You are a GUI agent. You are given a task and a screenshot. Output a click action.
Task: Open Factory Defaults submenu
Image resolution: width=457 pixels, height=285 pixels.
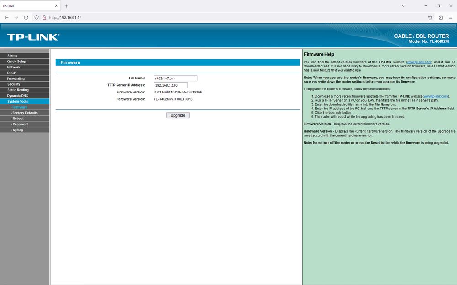tap(25, 113)
